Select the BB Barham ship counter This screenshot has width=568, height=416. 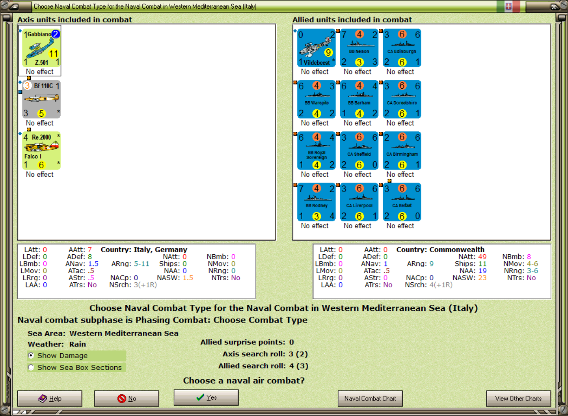coord(359,99)
